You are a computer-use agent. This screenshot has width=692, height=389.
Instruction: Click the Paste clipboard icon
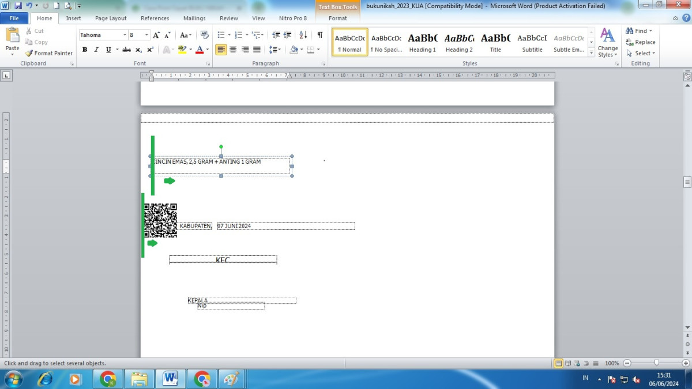click(12, 35)
